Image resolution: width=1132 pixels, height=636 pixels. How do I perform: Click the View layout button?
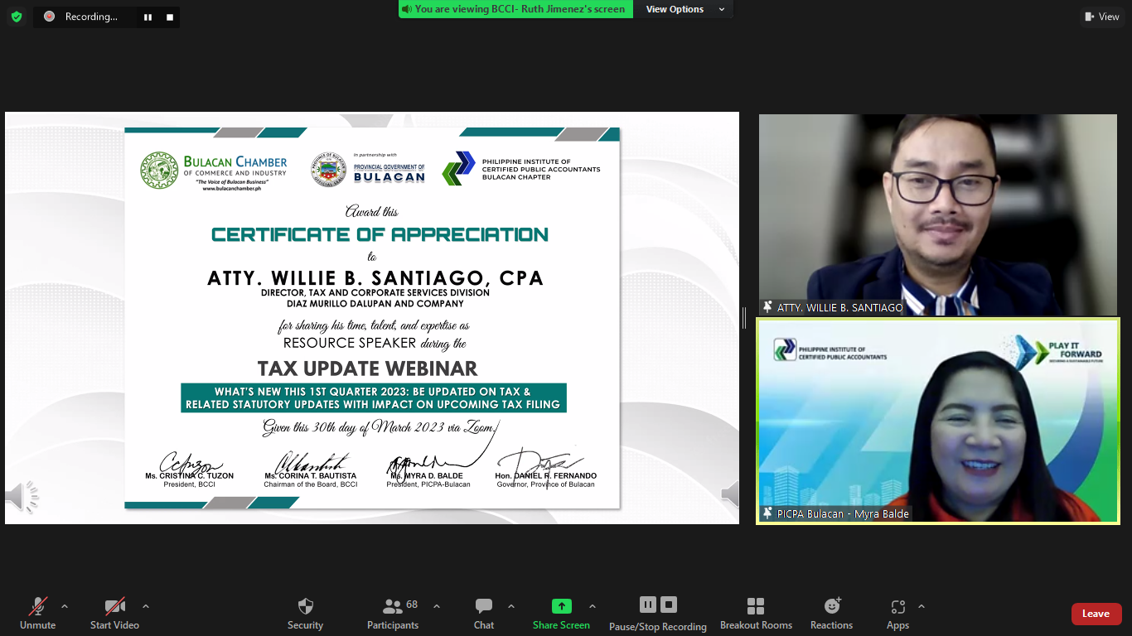[x=1102, y=17]
